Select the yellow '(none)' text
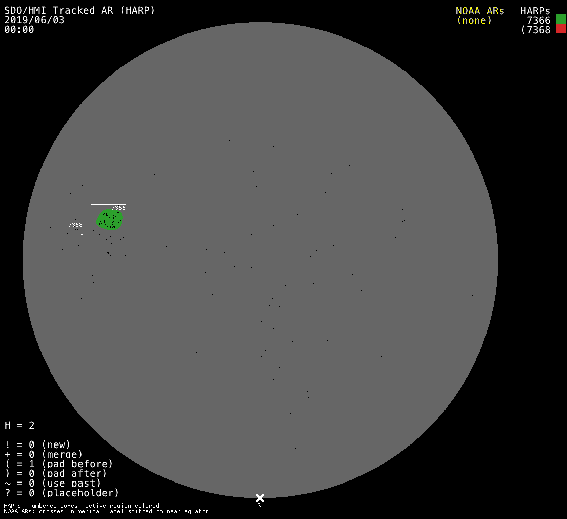The height and width of the screenshot is (519, 567). 474,20
